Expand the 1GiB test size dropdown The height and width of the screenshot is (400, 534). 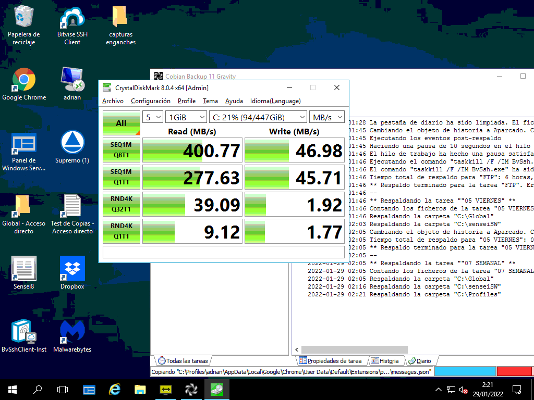pyautogui.click(x=186, y=117)
